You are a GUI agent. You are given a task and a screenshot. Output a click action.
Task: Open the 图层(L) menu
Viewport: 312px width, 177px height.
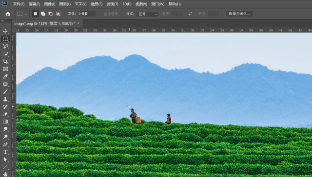[x=65, y=4]
